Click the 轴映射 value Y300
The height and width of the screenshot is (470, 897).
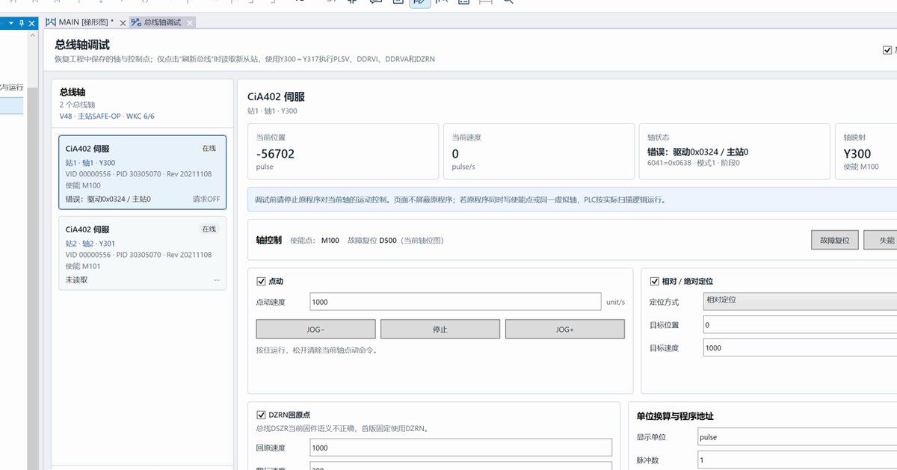[x=857, y=154]
